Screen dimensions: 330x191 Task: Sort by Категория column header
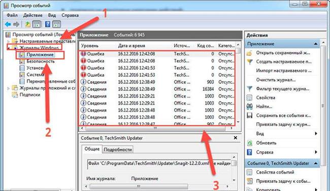(x=226, y=46)
